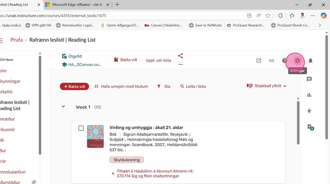Open the Sía filter option
Screen dimensions: 330x184
pos(163,87)
